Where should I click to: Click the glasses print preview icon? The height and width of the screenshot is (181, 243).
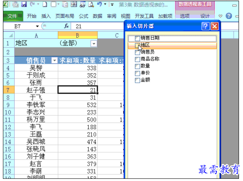coord(82,4)
